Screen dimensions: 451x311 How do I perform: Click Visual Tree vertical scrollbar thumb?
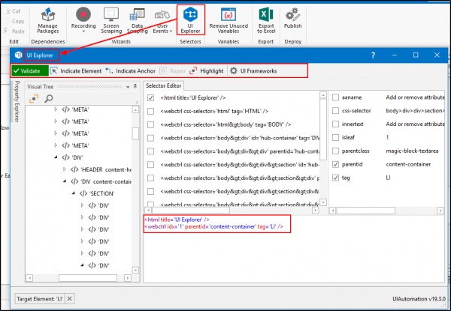[135, 133]
